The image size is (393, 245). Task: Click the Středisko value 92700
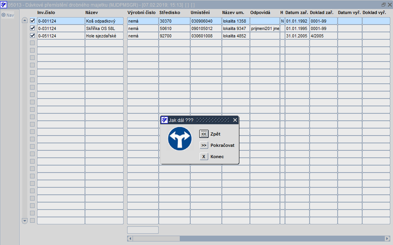click(x=174, y=36)
